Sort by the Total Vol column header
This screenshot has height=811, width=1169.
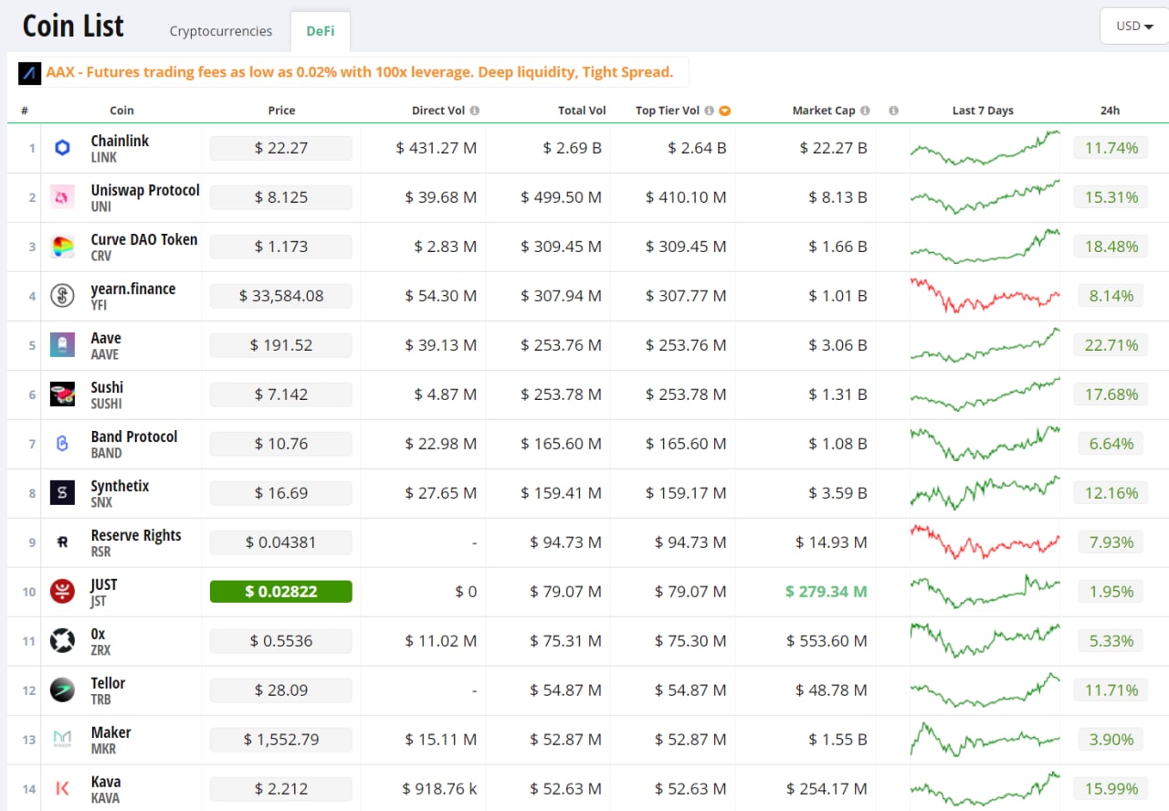[582, 111]
